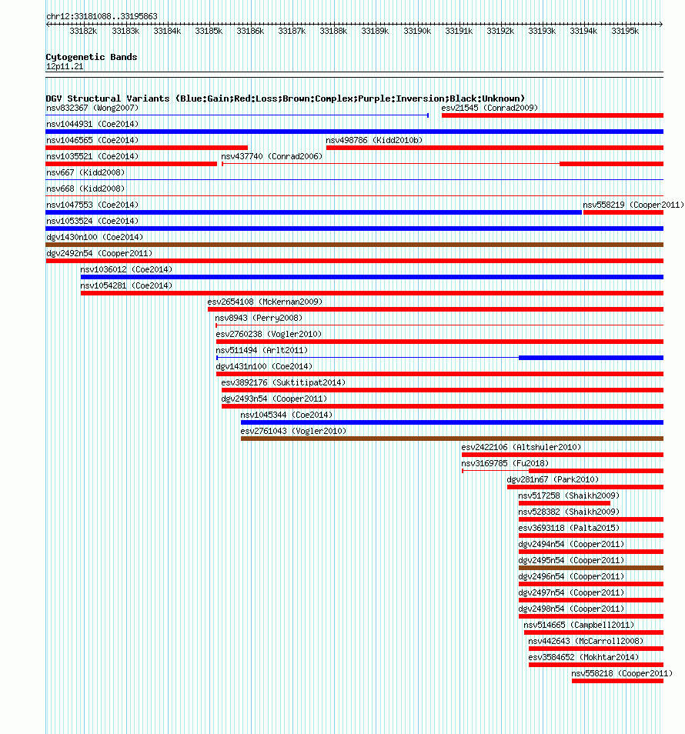Click the 33195k ruler tick label
Image resolution: width=685 pixels, height=734 pixels.
coord(625,31)
